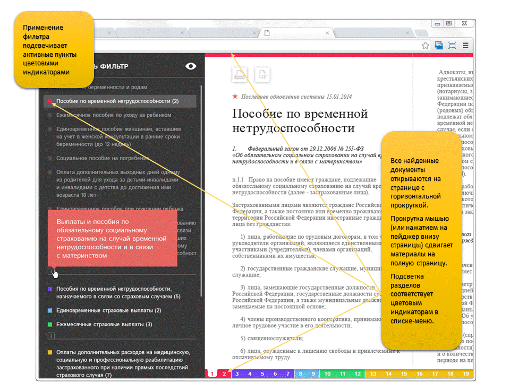Go to page 15 in the pager
Screen dimensions: 510x382
click(404, 374)
